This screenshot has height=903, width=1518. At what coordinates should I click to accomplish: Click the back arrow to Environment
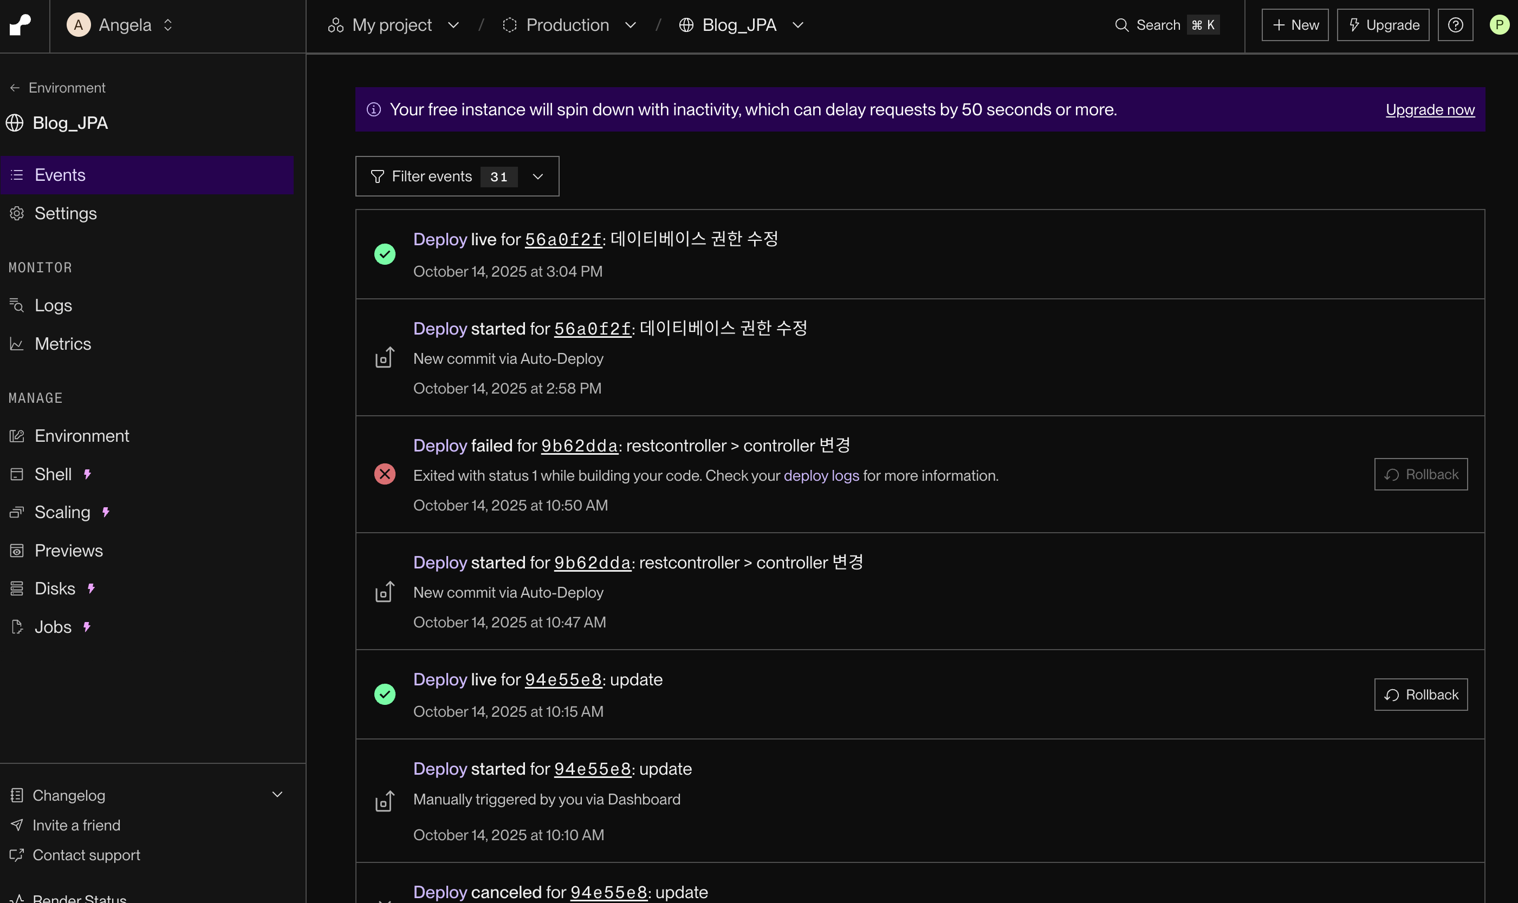(15, 88)
